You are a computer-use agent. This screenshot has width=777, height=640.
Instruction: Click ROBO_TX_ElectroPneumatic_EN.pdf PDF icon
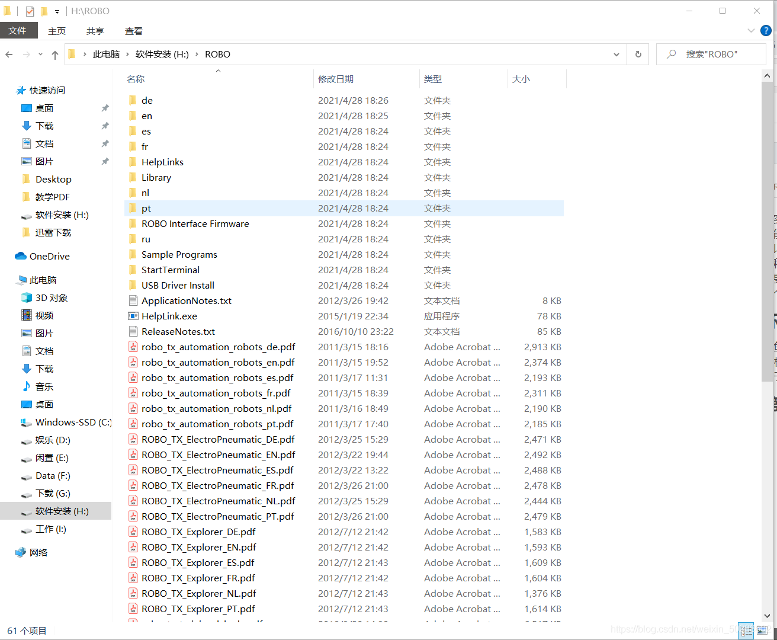[x=133, y=455]
